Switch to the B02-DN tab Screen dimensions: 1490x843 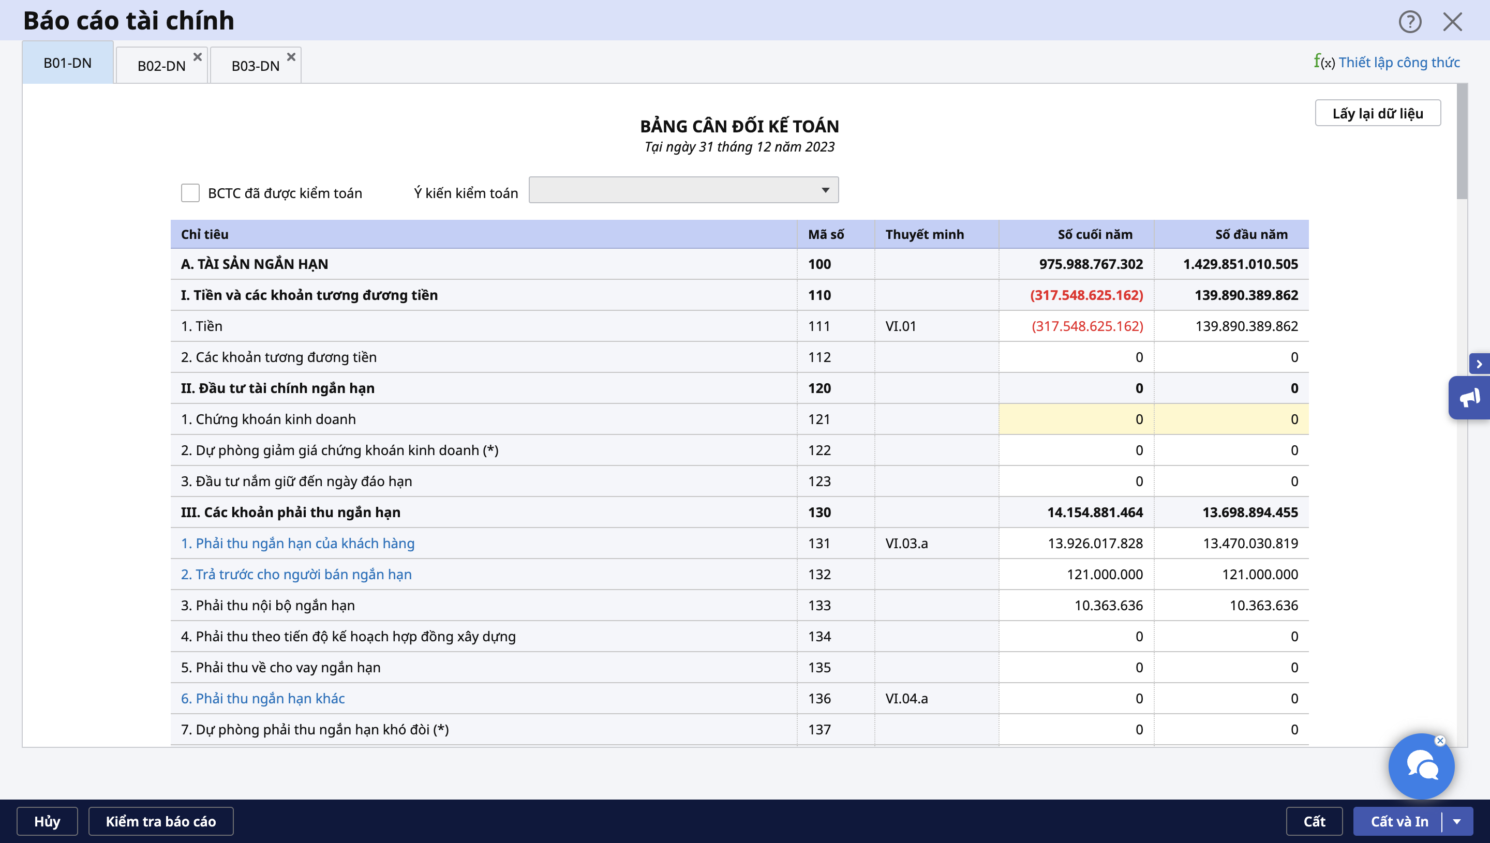tap(161, 66)
